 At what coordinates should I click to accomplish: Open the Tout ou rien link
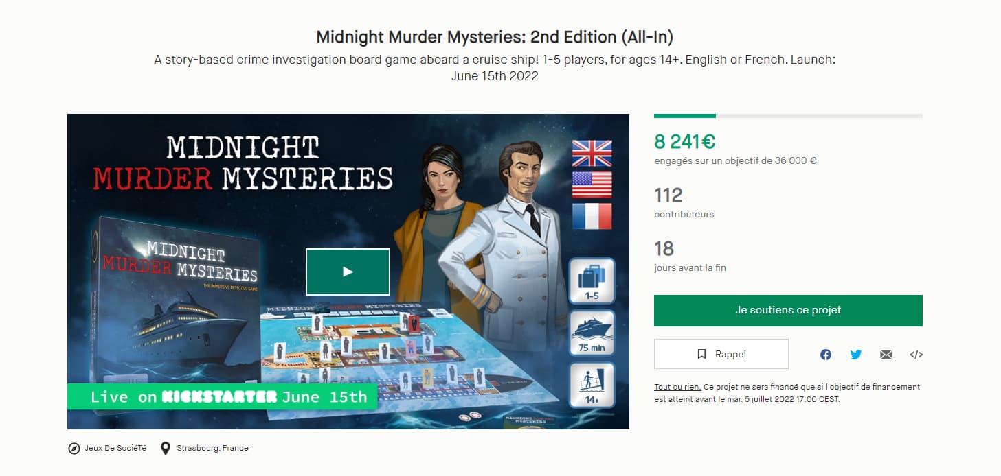pyautogui.click(x=677, y=388)
